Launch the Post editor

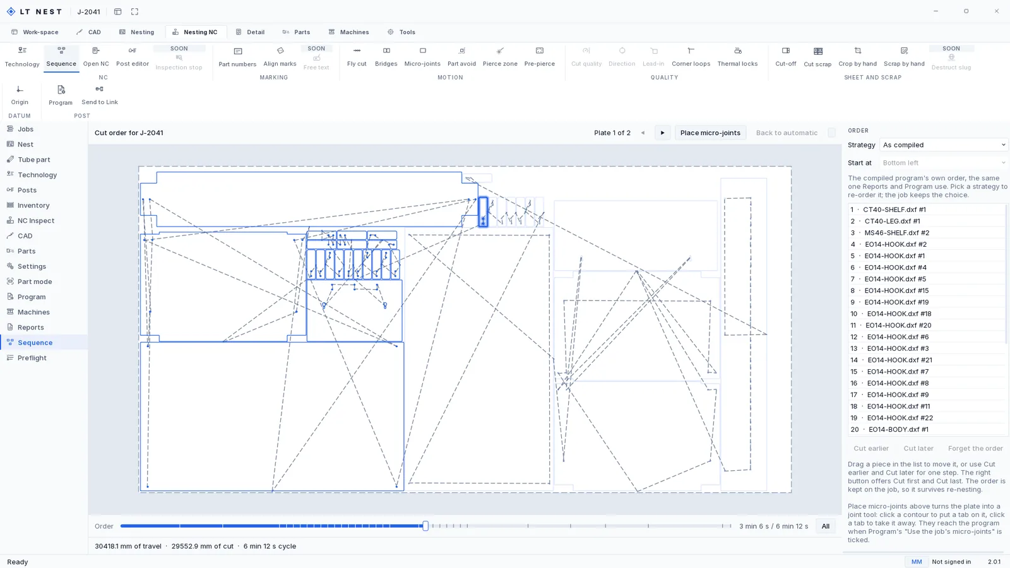tap(133, 57)
